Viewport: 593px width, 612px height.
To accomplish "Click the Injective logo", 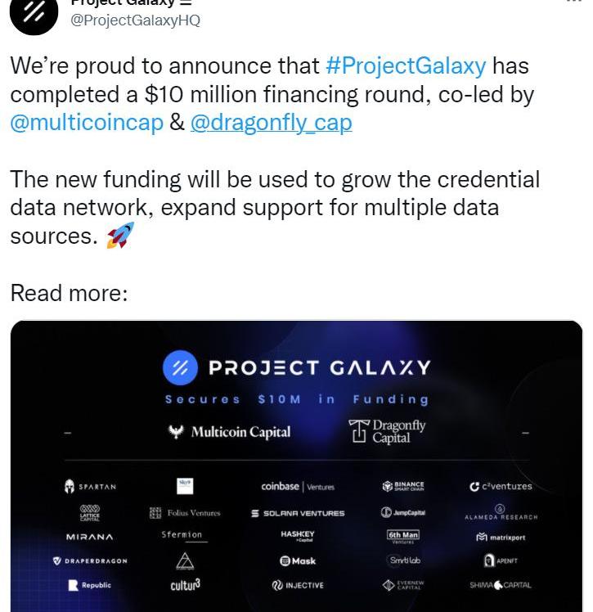I will (298, 585).
